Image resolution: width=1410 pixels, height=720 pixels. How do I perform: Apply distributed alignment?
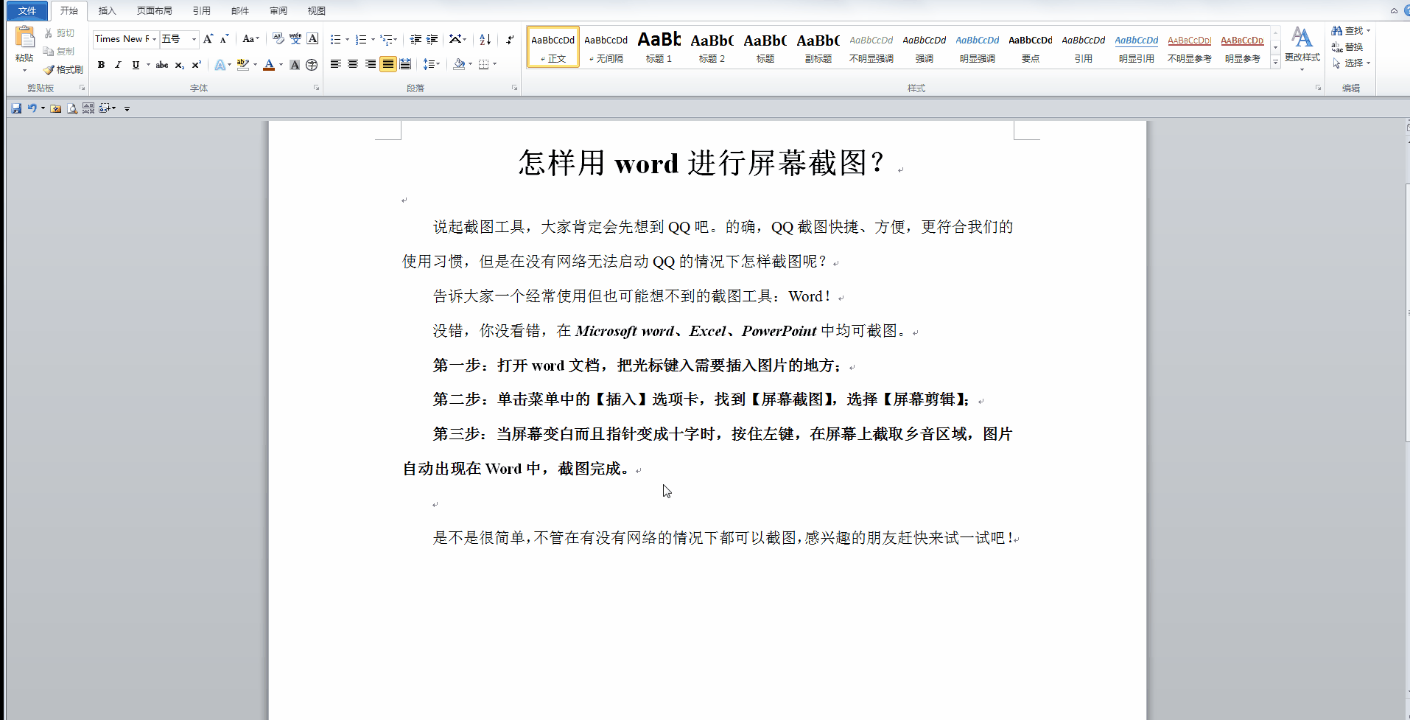click(405, 64)
